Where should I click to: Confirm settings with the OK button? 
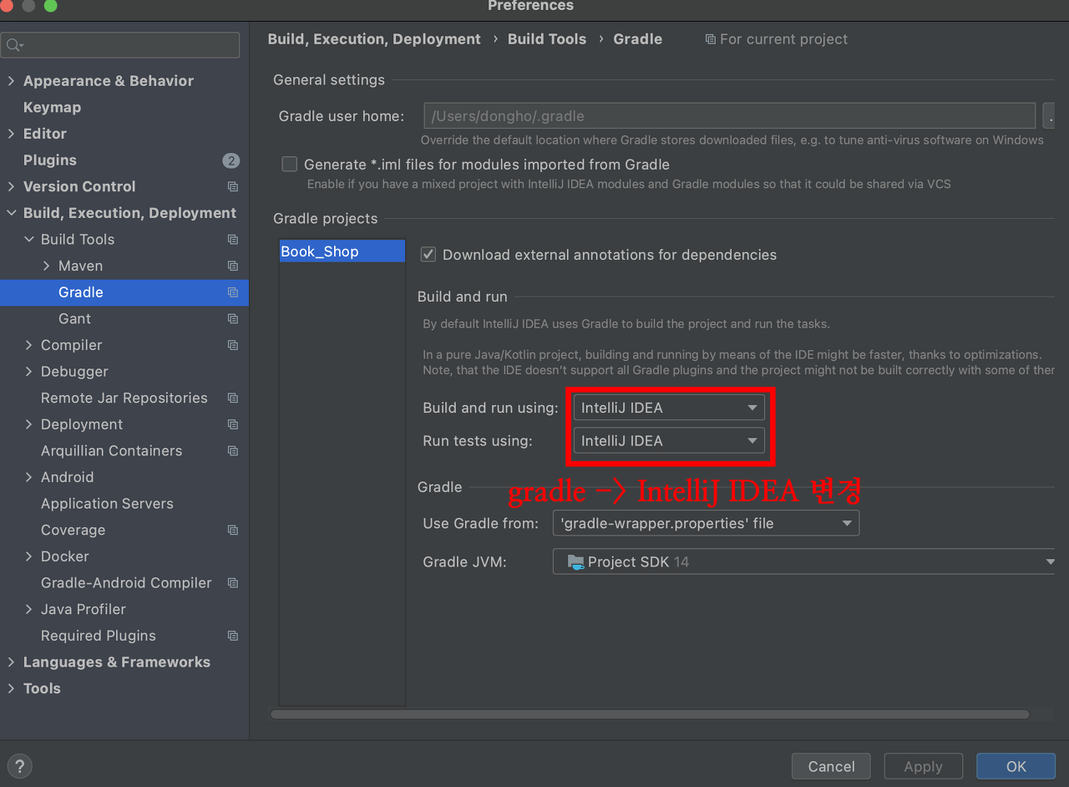coord(1016,766)
